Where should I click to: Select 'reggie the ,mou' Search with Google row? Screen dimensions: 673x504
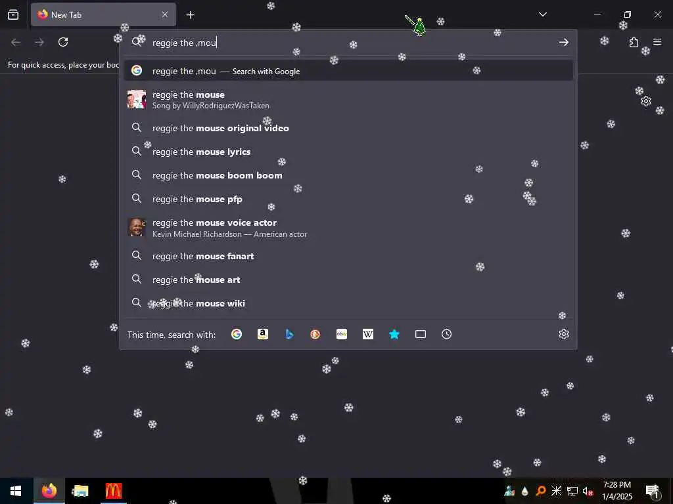coord(348,71)
